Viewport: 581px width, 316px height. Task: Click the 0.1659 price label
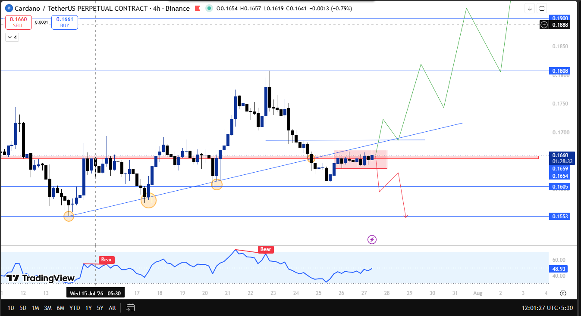click(x=560, y=169)
